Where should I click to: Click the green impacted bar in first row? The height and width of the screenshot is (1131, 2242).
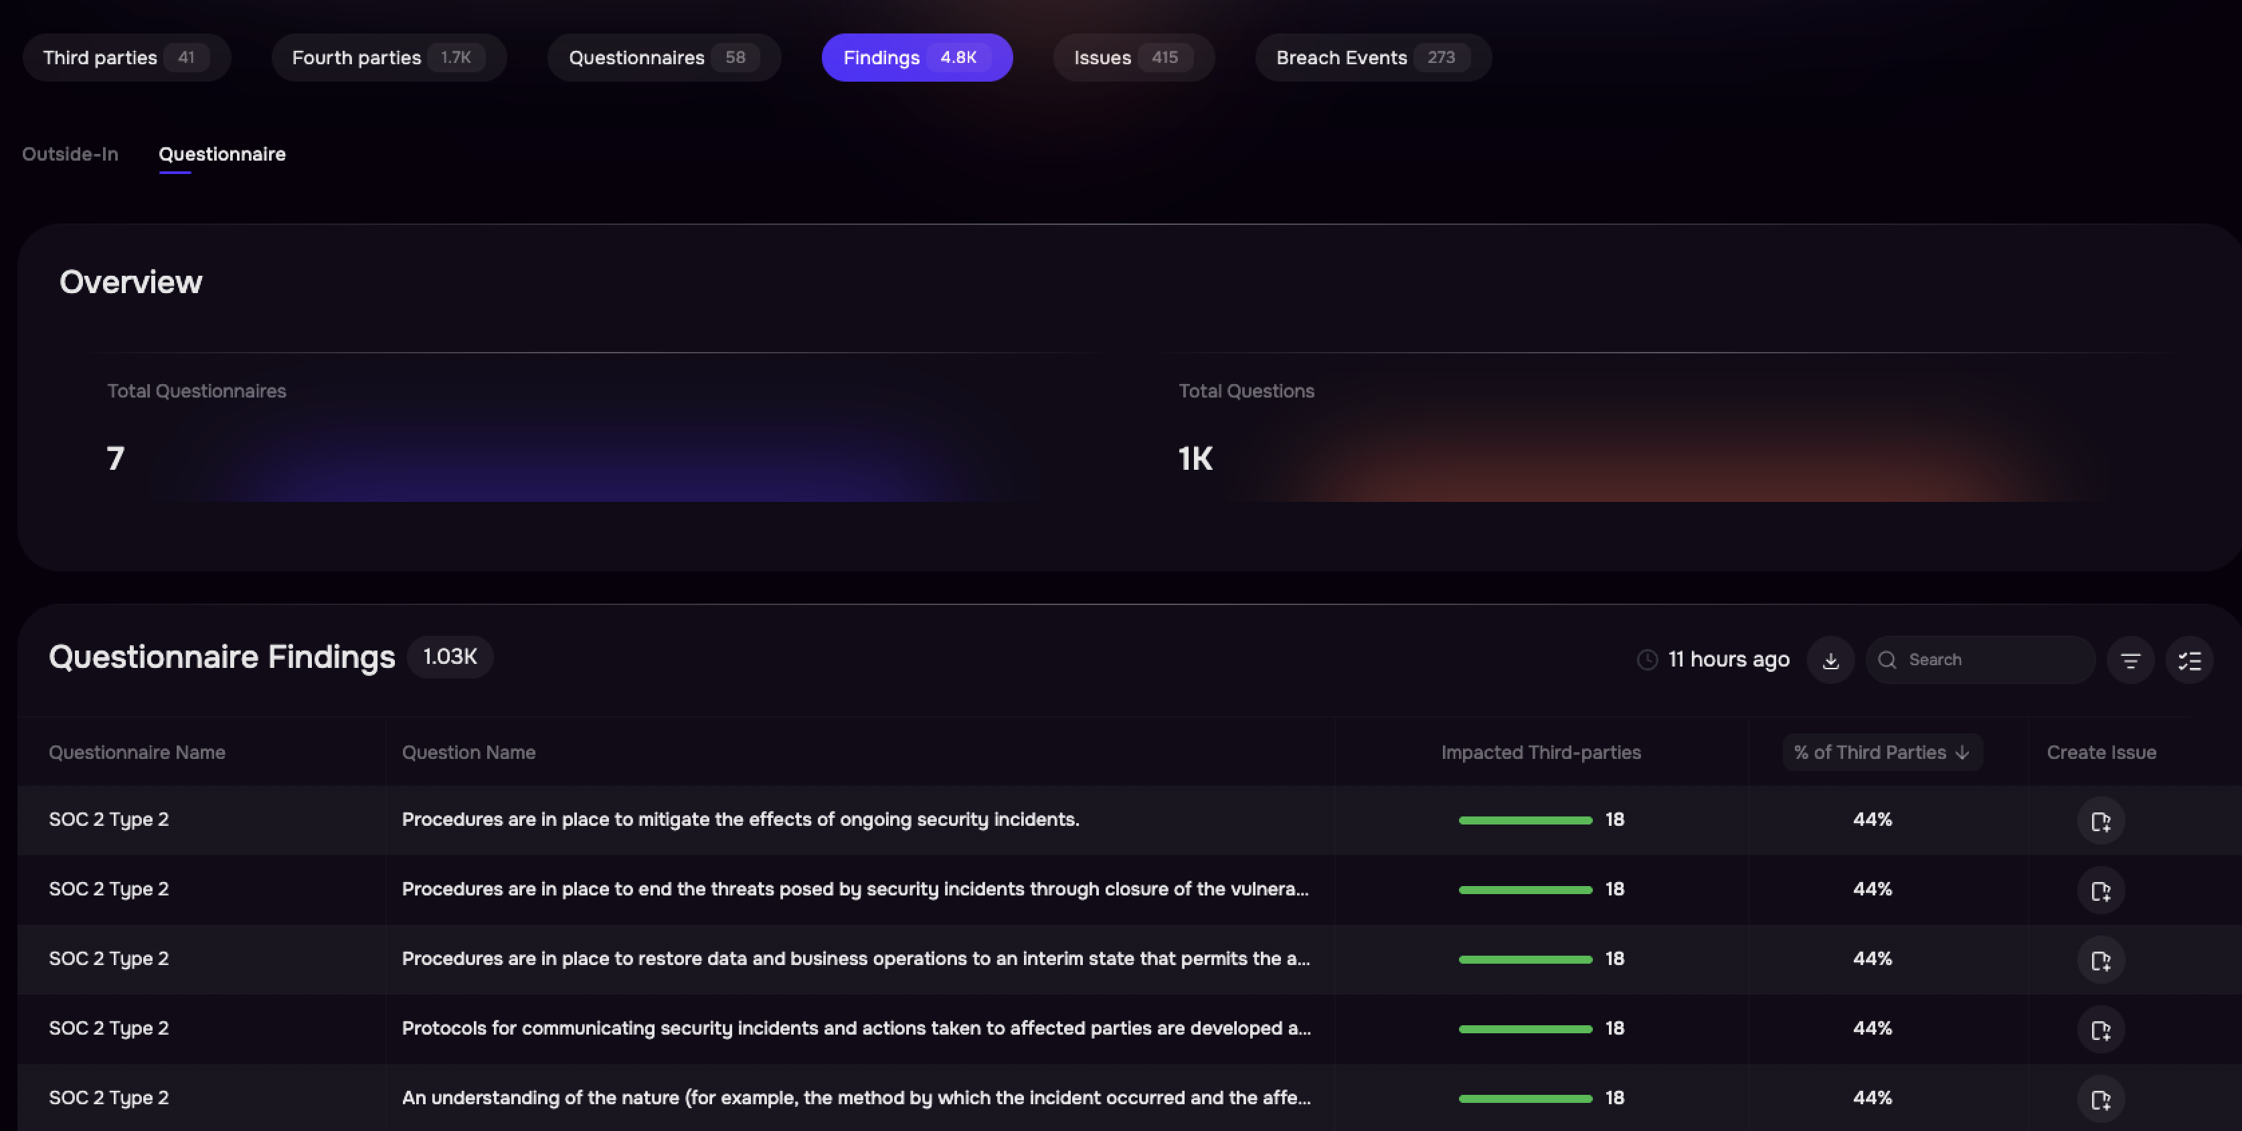tap(1525, 820)
